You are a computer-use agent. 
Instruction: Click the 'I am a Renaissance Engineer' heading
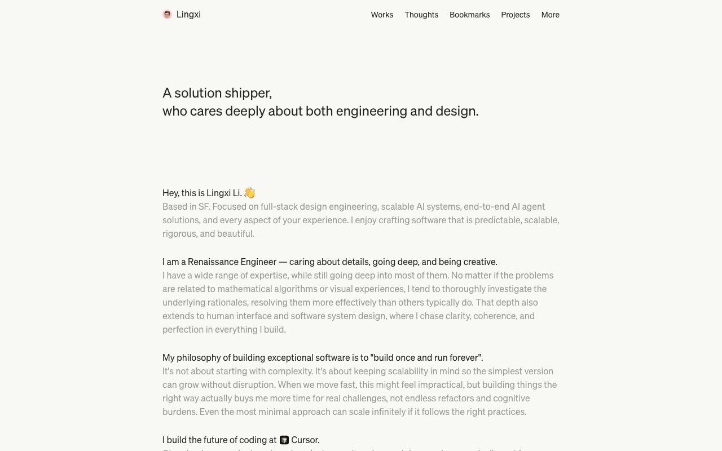pyautogui.click(x=330, y=262)
